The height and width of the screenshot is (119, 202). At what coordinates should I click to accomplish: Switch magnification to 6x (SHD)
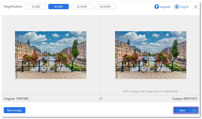point(82,7)
